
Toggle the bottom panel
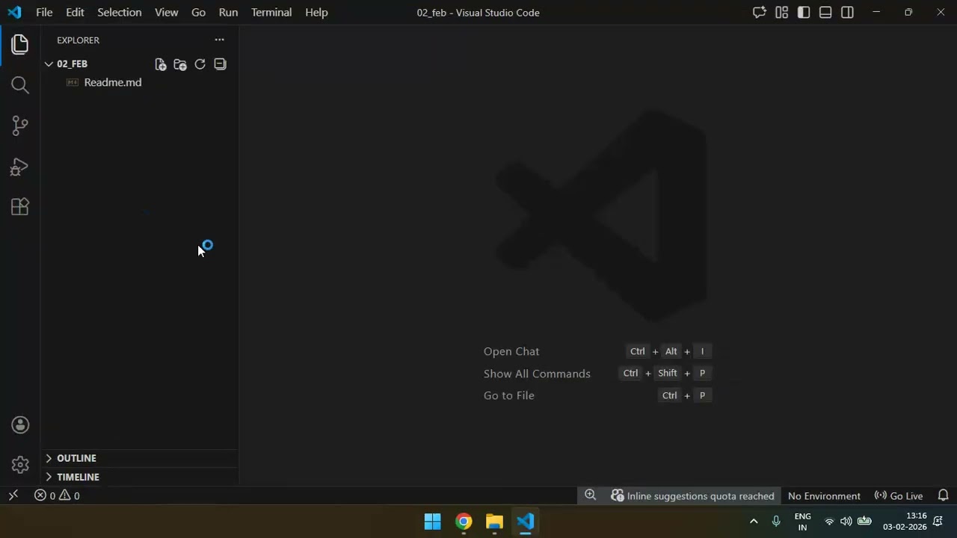tap(825, 13)
